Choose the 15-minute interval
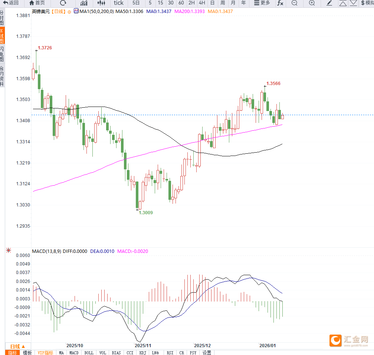Viewport: 374px width, 355px height. tap(161, 3)
